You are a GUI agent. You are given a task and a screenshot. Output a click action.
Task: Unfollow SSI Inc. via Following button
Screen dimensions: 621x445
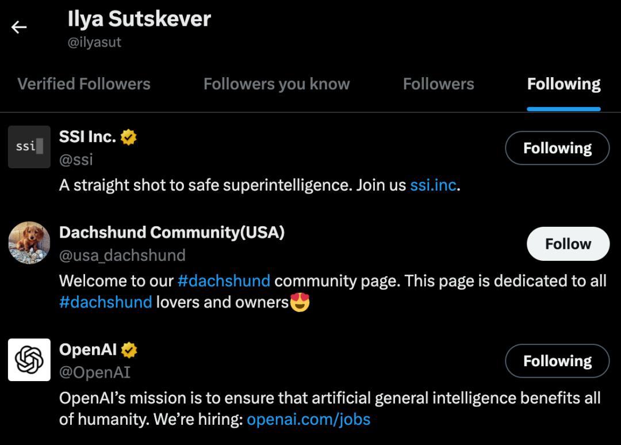(x=557, y=148)
